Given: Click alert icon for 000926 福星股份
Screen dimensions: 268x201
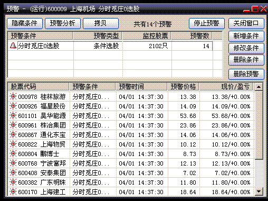Looking at the screenshot, I should click(x=13, y=106).
